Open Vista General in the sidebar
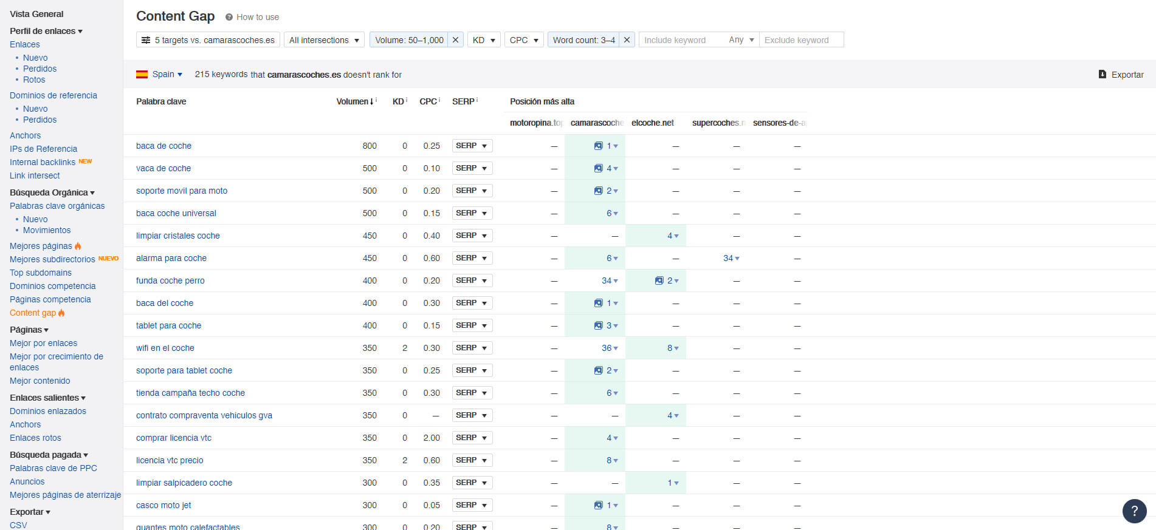This screenshot has height=530, width=1156. click(x=36, y=14)
